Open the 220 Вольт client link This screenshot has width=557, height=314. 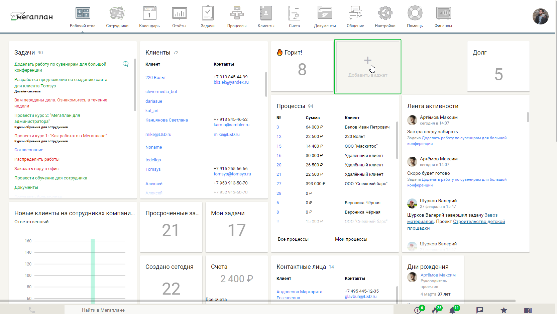coord(155,78)
